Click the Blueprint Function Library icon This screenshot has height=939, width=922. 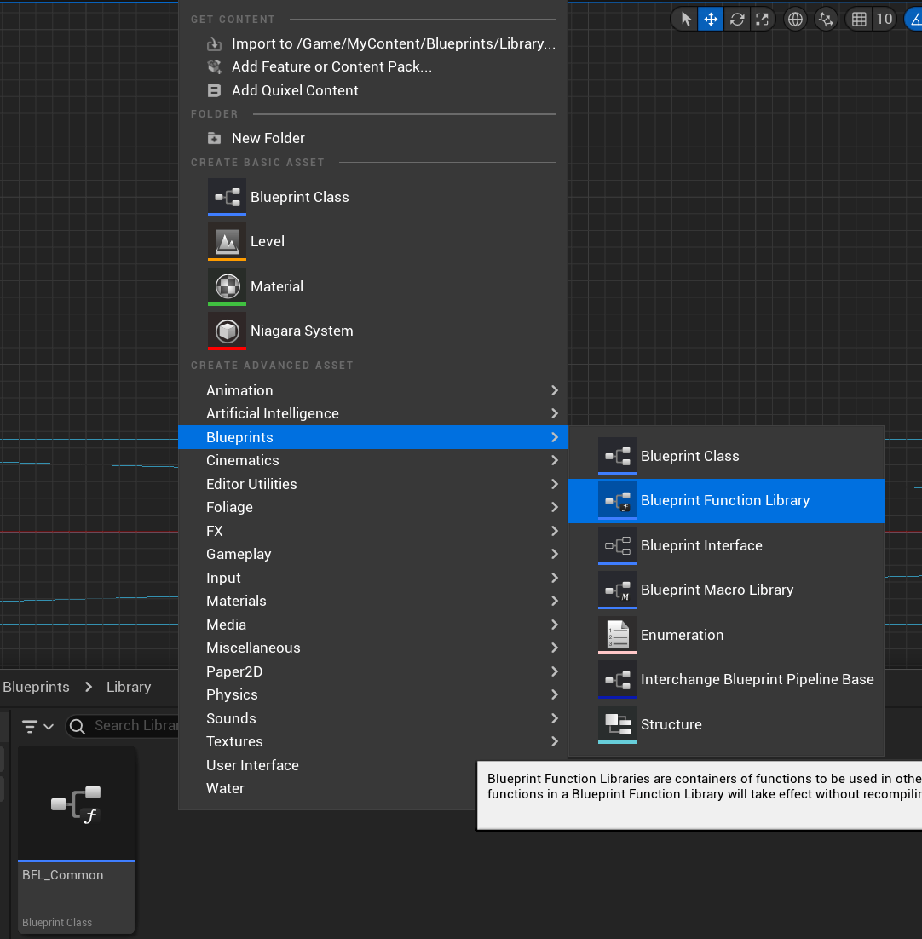coord(617,501)
